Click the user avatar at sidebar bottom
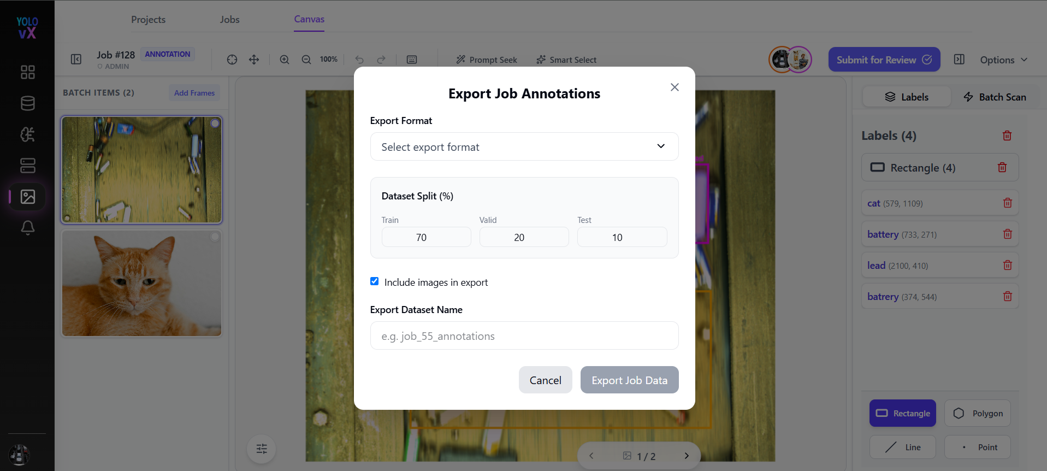Screen dimensions: 1047x471 tap(19, 455)
